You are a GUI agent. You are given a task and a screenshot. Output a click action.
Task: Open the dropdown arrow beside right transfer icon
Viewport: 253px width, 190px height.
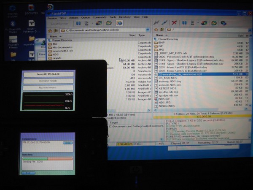[x=198, y=23]
